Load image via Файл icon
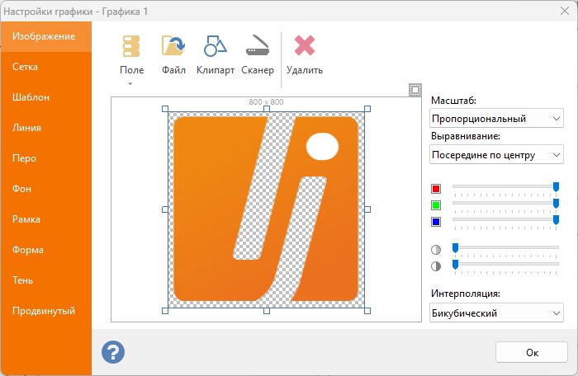 pos(173,55)
